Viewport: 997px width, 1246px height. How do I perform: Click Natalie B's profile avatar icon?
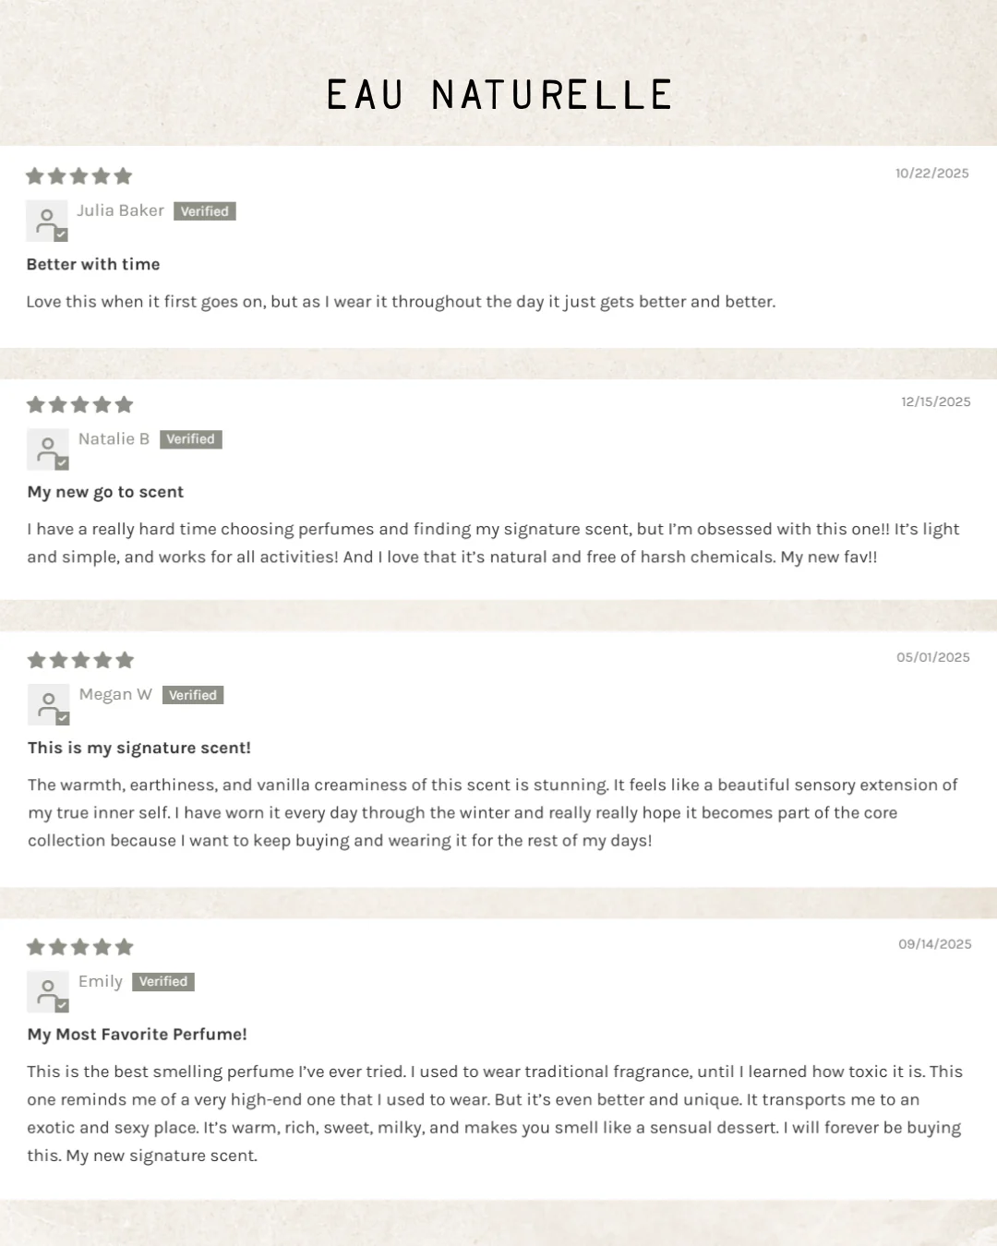47,449
